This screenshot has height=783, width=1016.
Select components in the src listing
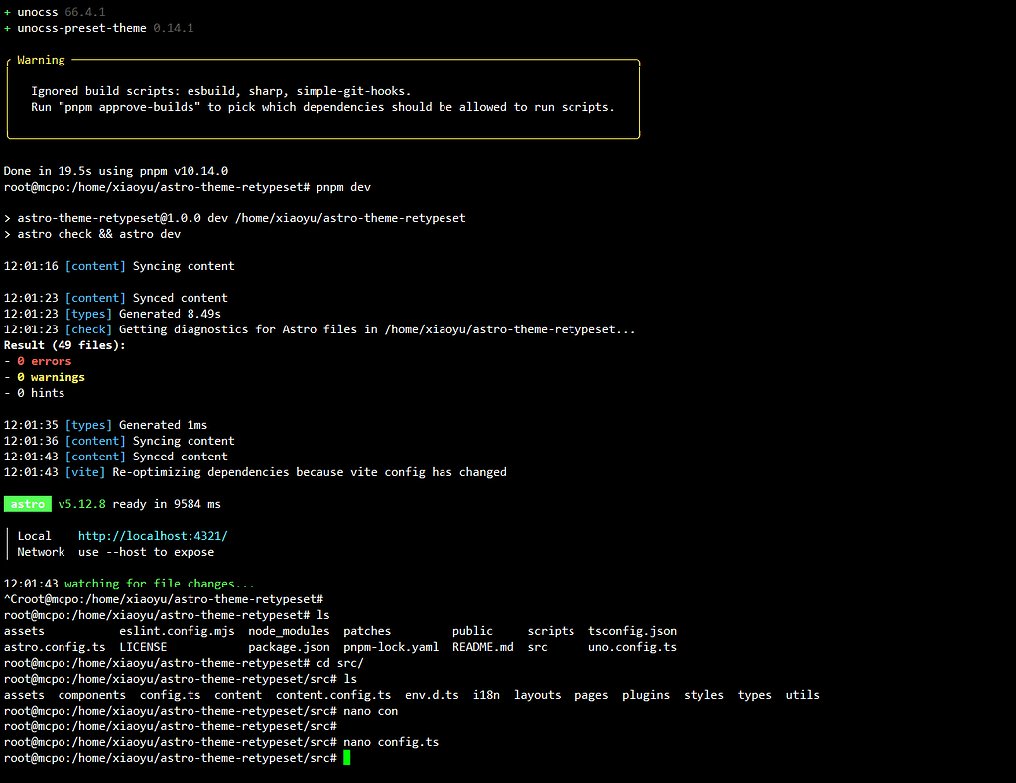[92, 695]
